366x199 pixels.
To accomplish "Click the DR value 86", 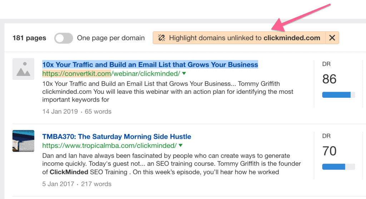I will pos(329,79).
